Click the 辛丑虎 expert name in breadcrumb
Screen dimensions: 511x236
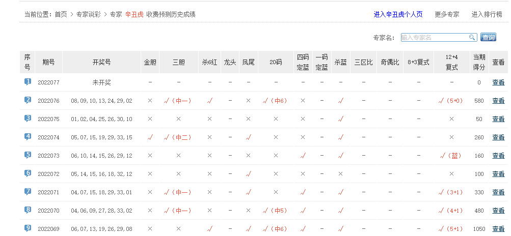point(135,14)
